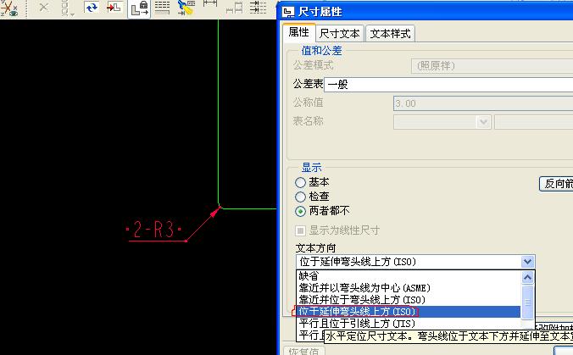Click the 公差表 input field showing 一般
The width and height of the screenshot is (573, 355).
pyautogui.click(x=448, y=85)
